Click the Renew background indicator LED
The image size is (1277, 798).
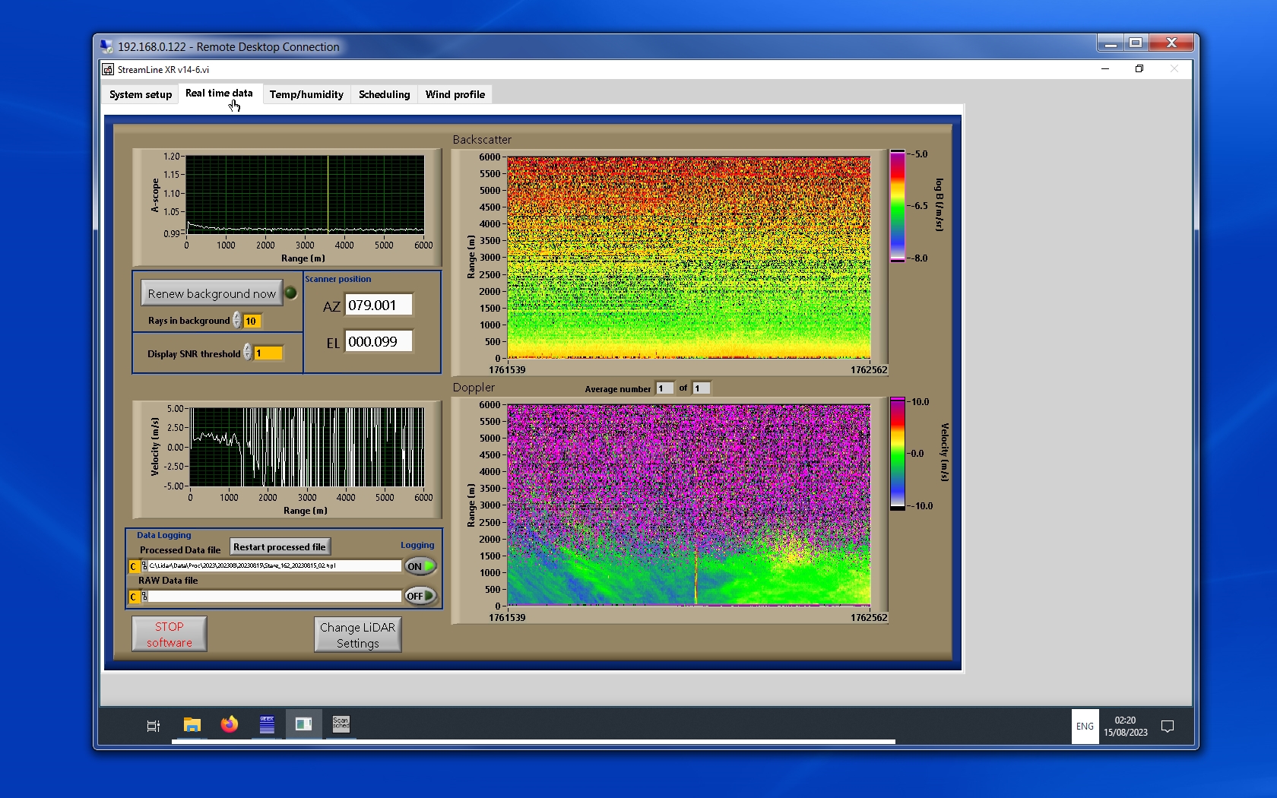tap(290, 293)
